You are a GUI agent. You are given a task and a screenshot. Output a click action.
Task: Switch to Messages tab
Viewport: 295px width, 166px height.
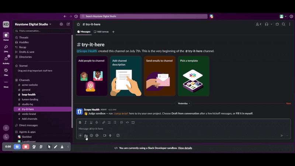coord(84,32)
